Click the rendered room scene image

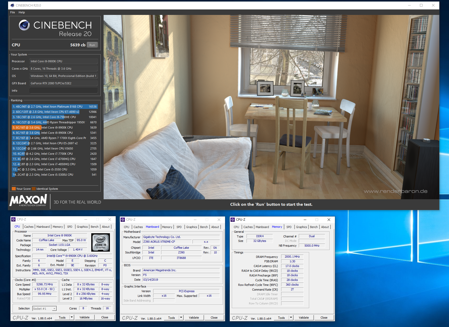(271, 107)
